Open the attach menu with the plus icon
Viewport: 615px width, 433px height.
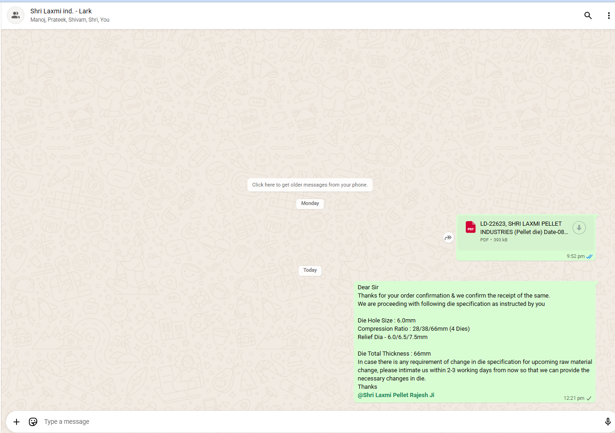17,421
